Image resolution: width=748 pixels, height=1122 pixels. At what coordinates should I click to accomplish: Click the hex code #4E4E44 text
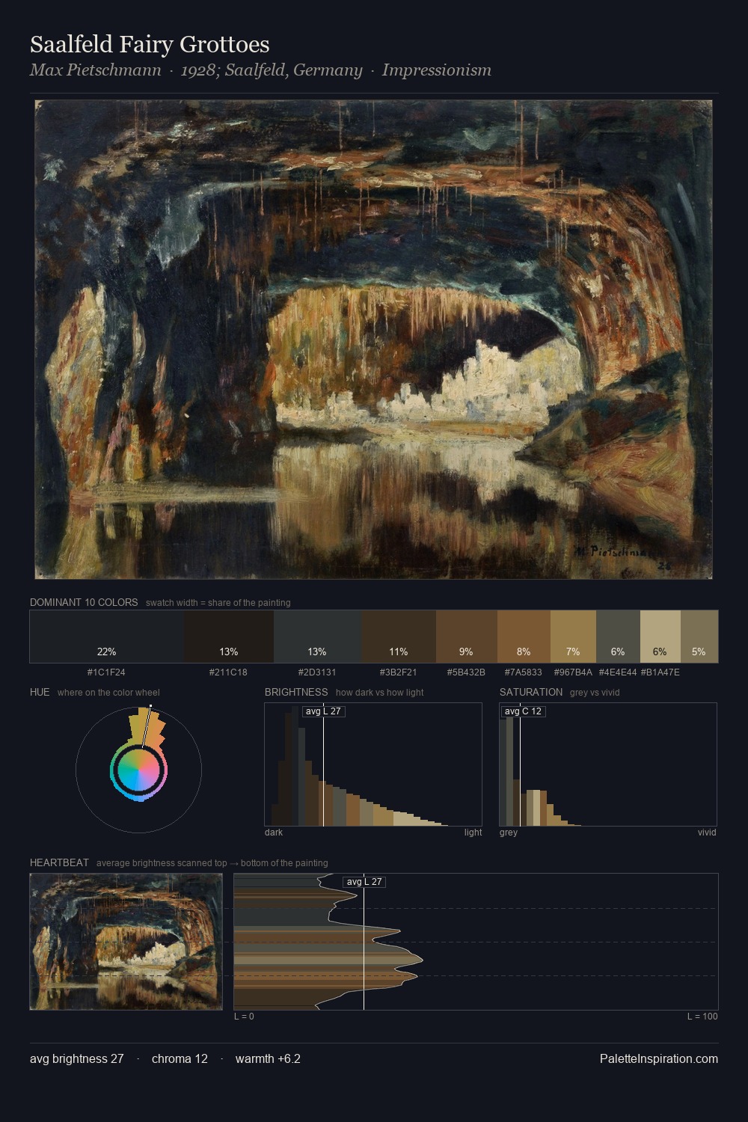(618, 672)
